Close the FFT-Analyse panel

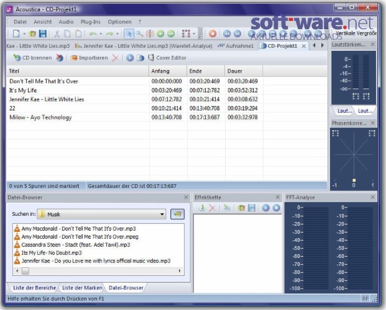tap(373, 197)
